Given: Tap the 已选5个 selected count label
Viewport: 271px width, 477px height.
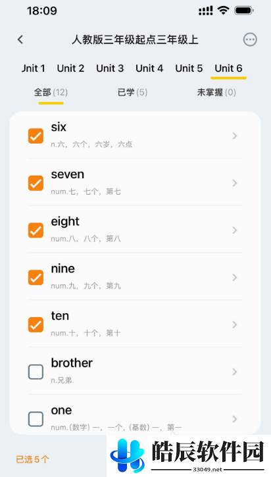Looking at the screenshot, I should click(x=32, y=459).
